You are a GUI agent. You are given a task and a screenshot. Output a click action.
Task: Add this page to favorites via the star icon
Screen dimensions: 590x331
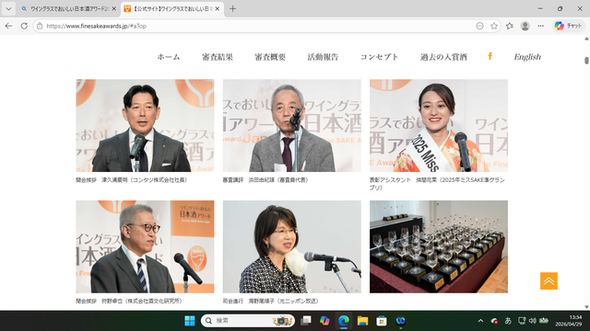click(x=494, y=26)
